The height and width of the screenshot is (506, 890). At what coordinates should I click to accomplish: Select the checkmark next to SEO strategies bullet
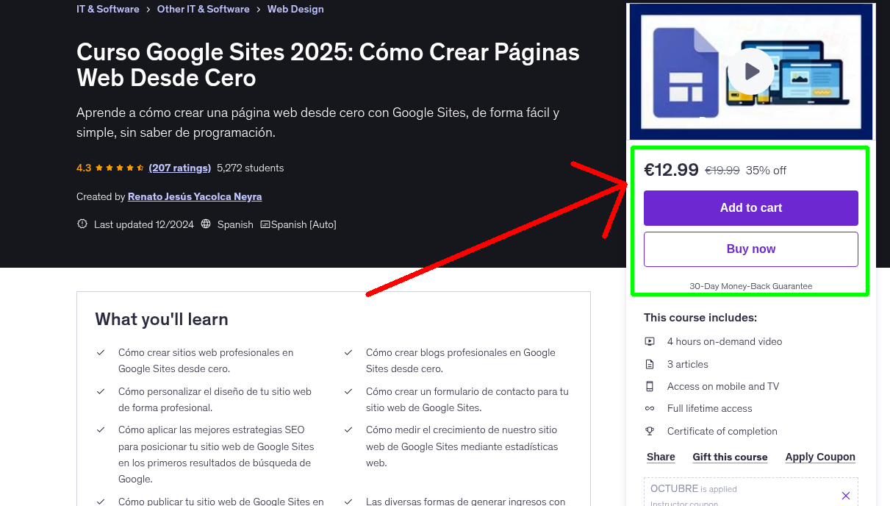pyautogui.click(x=101, y=430)
